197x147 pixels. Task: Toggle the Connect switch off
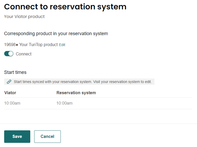pos(9,54)
